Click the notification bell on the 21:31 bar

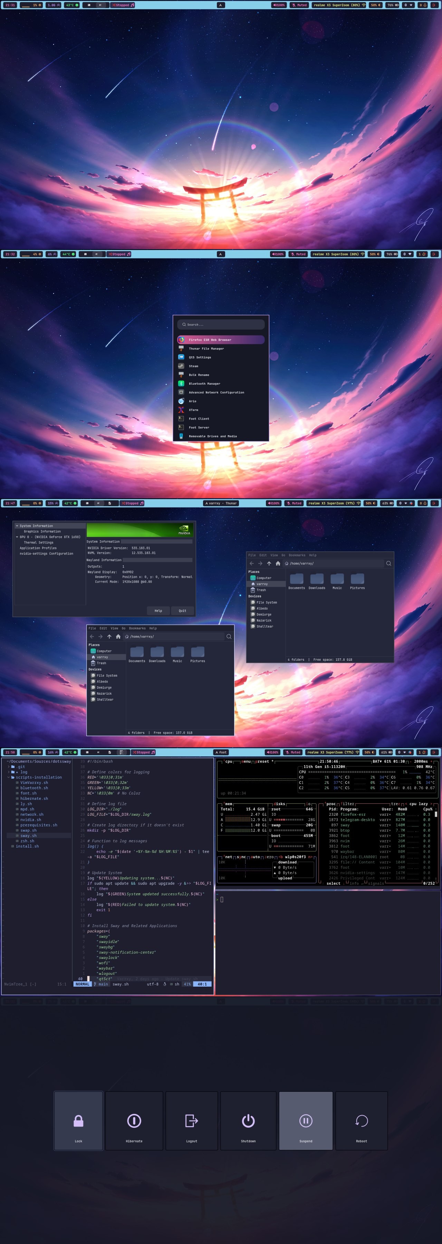pyautogui.click(x=423, y=5)
